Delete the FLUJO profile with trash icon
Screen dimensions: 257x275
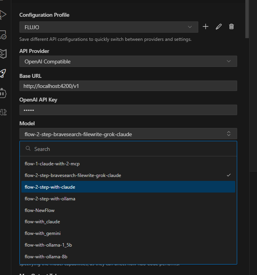coord(231,26)
